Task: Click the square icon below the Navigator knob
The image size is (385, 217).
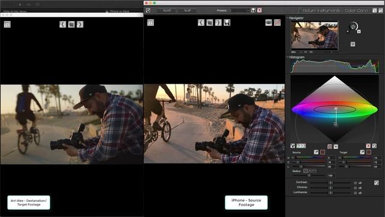Action: [353, 44]
